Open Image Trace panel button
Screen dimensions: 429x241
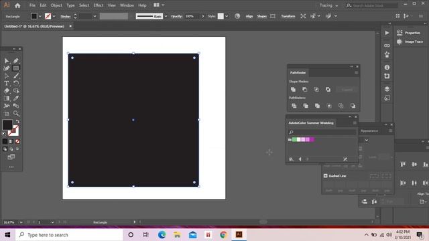(410, 42)
